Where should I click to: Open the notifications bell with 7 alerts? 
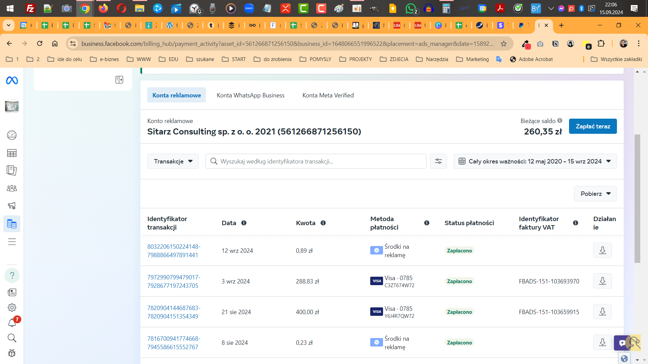click(x=12, y=323)
